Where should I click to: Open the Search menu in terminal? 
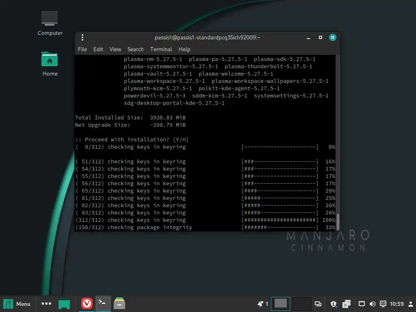tap(135, 49)
